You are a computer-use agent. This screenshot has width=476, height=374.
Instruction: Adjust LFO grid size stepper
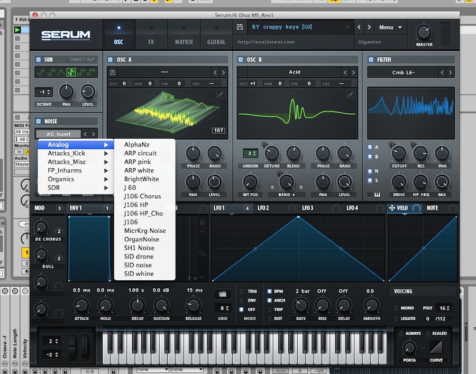[x=223, y=308]
